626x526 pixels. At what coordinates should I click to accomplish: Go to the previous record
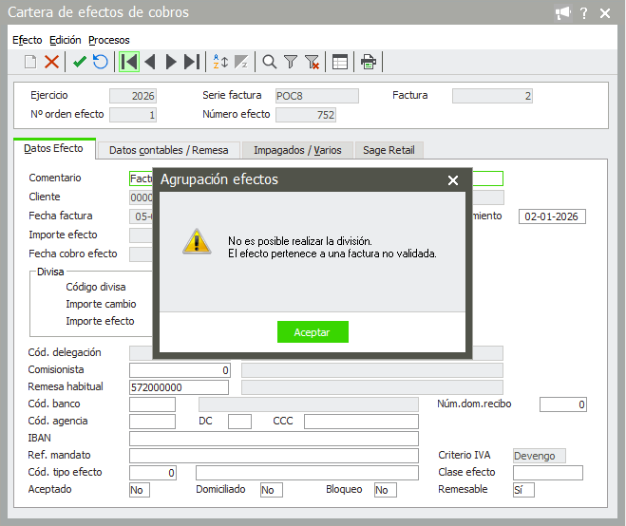tap(150, 62)
